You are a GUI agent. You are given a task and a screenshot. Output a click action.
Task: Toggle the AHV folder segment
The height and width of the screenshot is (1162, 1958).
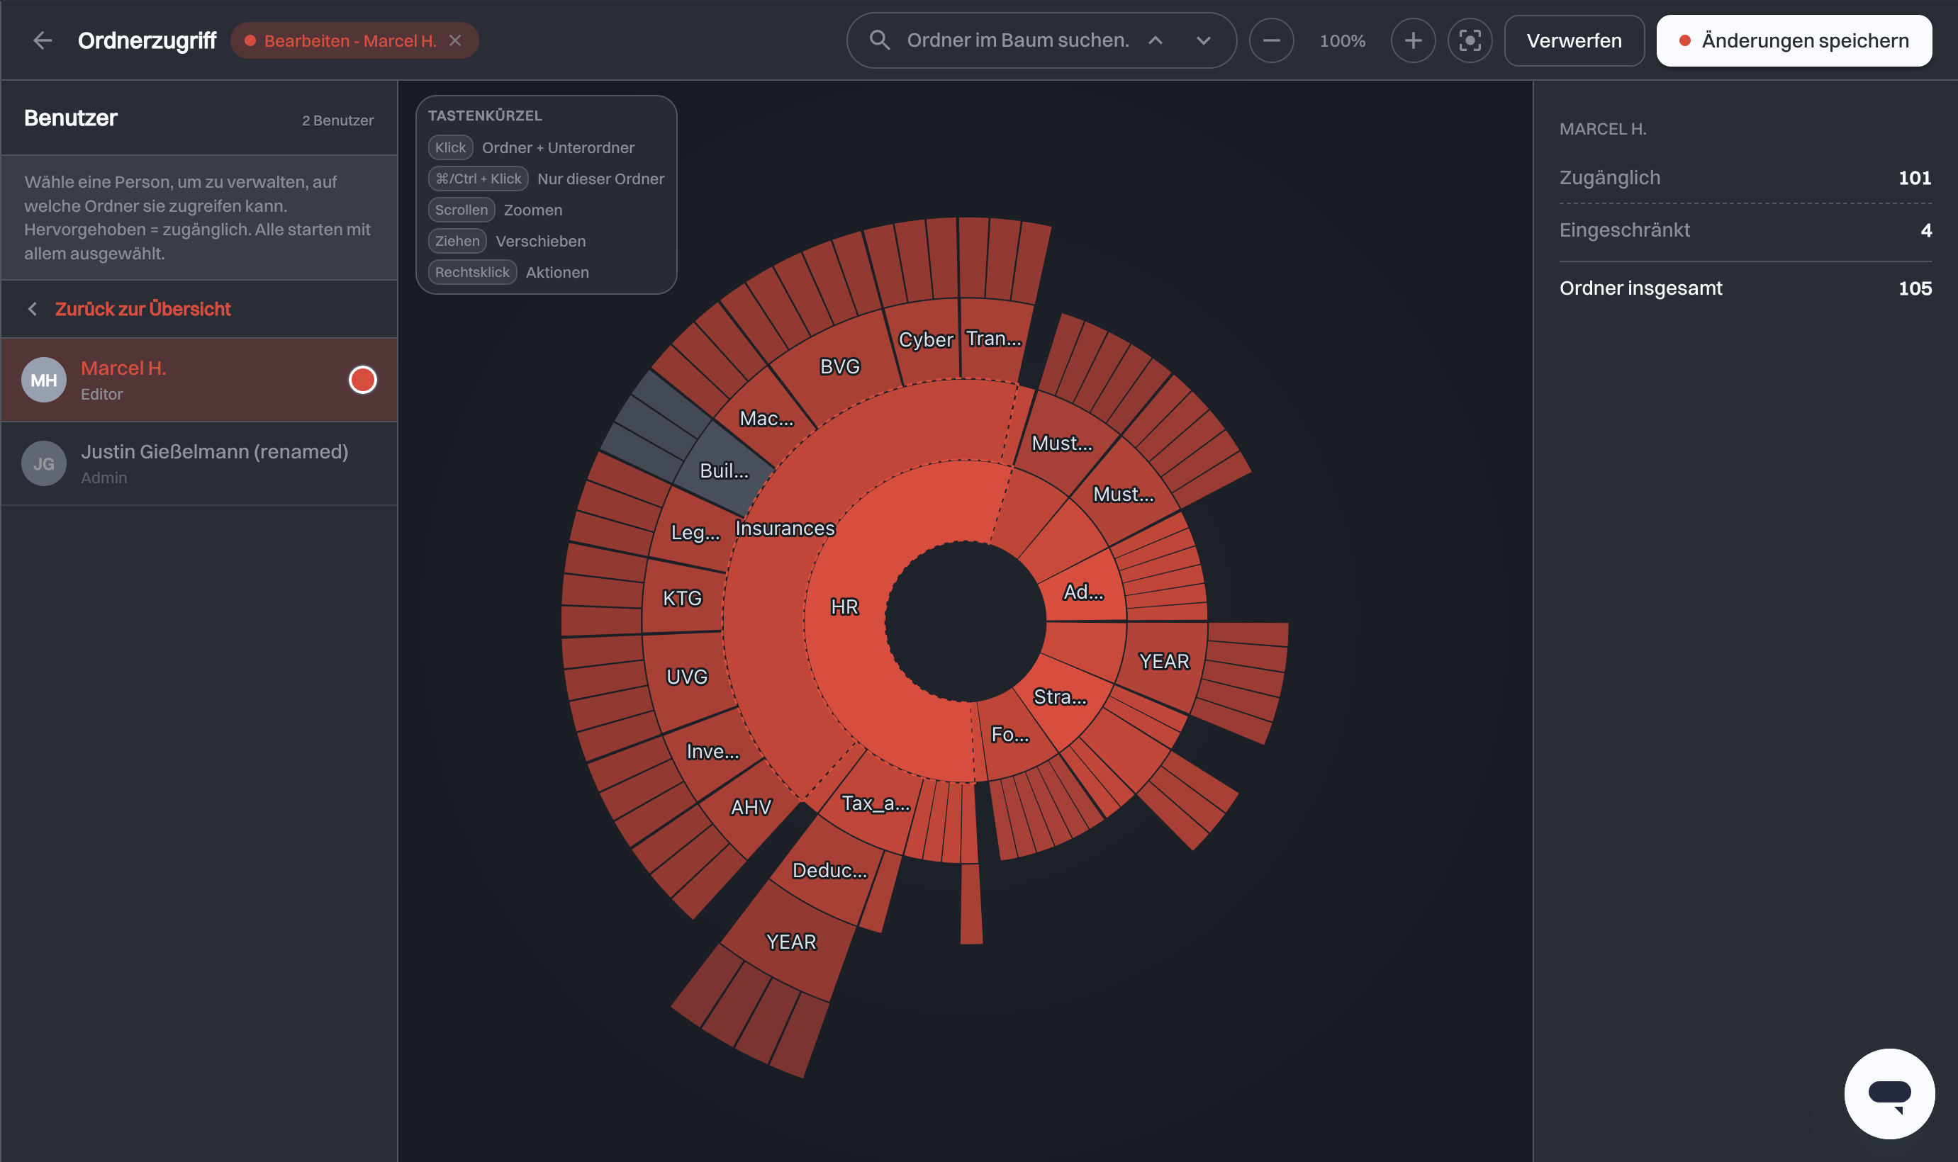(751, 807)
